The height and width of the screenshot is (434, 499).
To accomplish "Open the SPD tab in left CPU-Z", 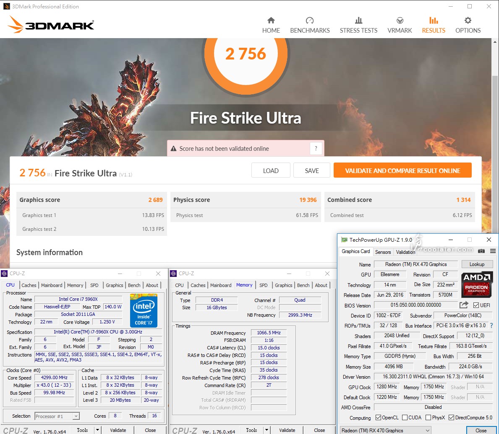I will (x=94, y=285).
